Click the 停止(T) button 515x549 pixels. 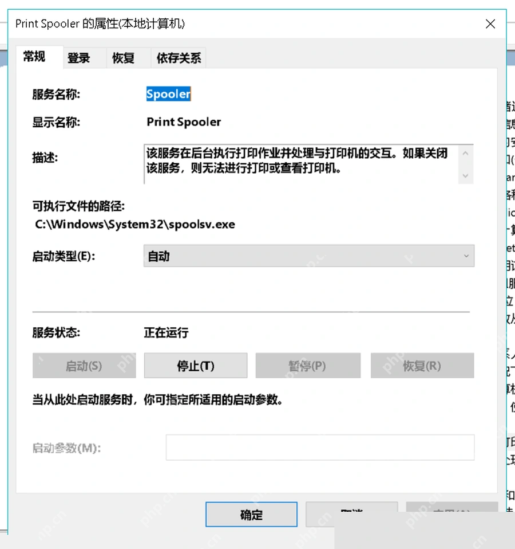tap(196, 366)
